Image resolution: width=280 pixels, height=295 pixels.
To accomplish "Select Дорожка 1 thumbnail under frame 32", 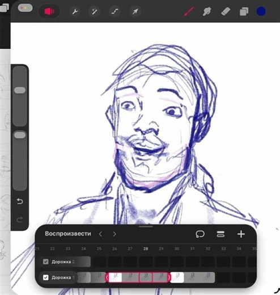I will (207, 277).
